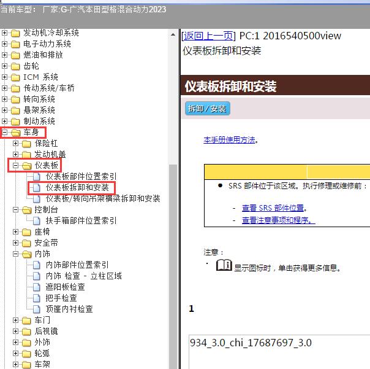Expand the 安全带 subfolder
370x369 pixels.
15,243
